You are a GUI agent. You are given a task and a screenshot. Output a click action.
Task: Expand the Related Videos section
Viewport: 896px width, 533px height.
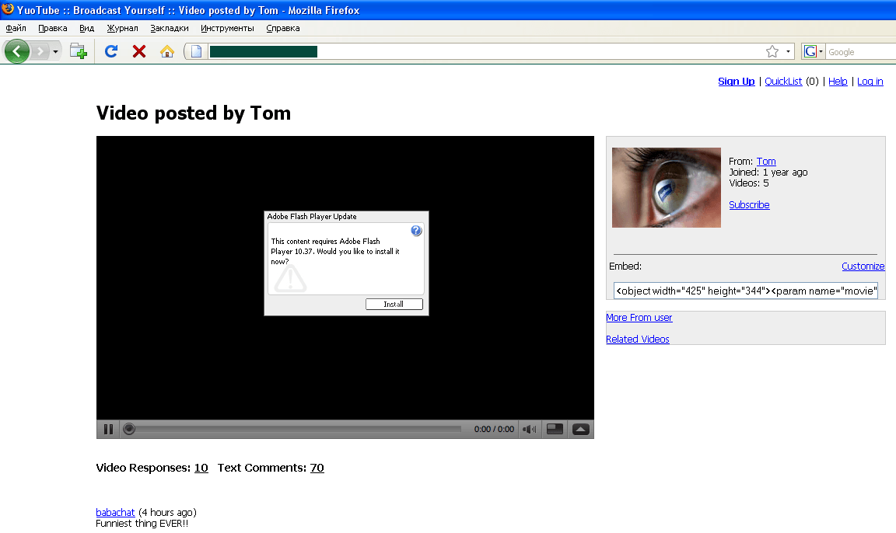pos(637,339)
